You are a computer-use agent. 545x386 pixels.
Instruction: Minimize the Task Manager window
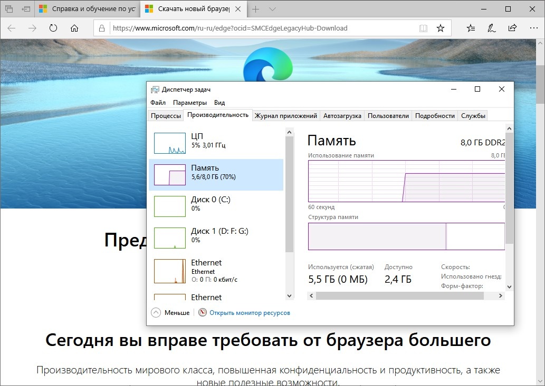click(454, 89)
